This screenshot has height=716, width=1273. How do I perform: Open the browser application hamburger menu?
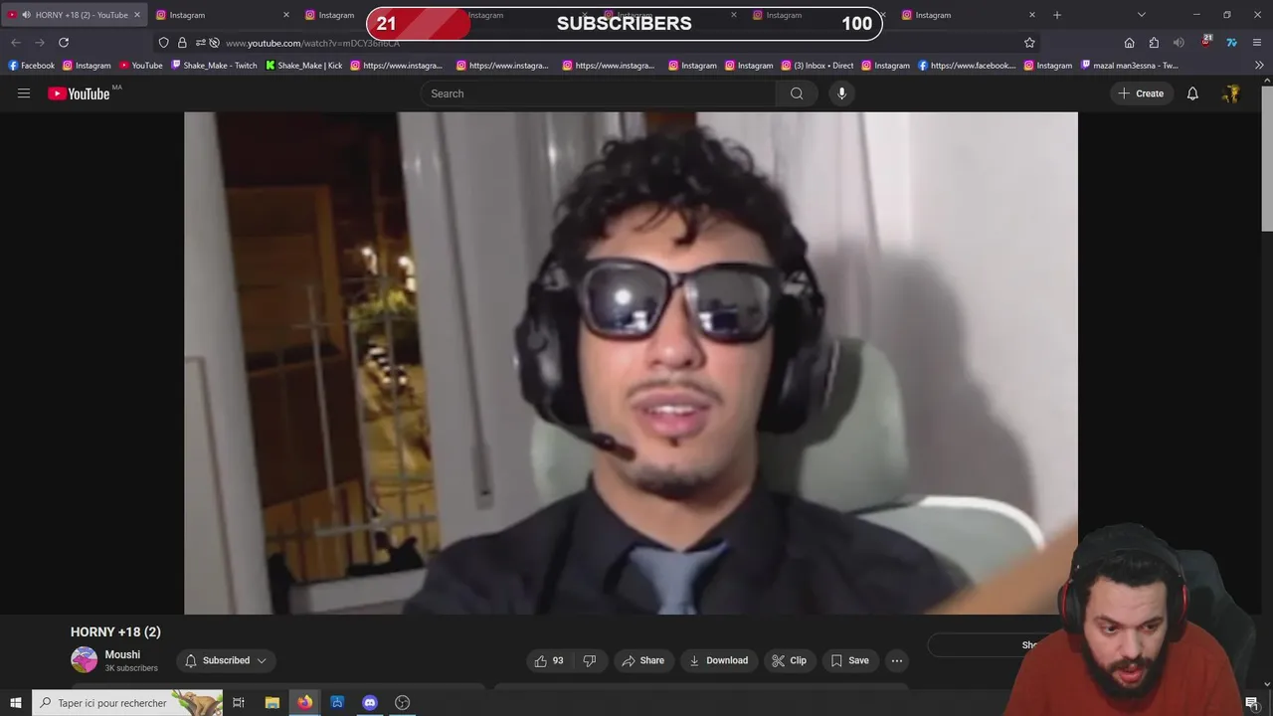[x=1257, y=43]
